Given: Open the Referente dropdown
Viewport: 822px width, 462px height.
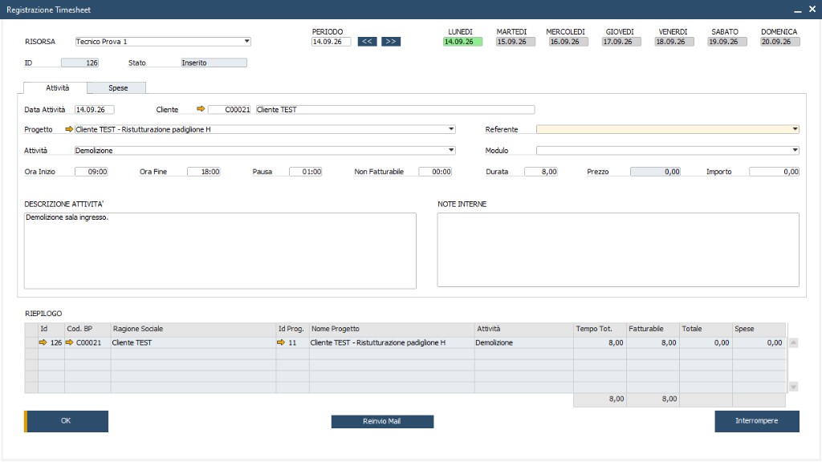Looking at the screenshot, I should pos(796,129).
